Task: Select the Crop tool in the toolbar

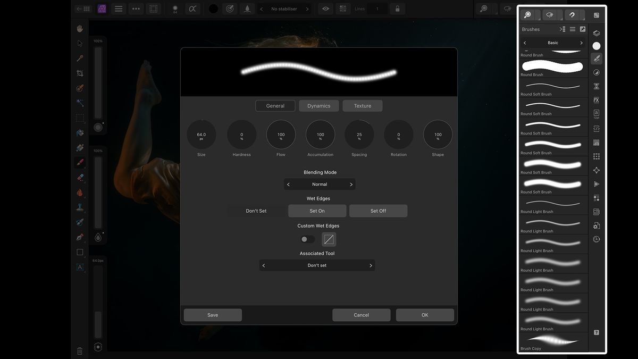Action: coord(80,73)
